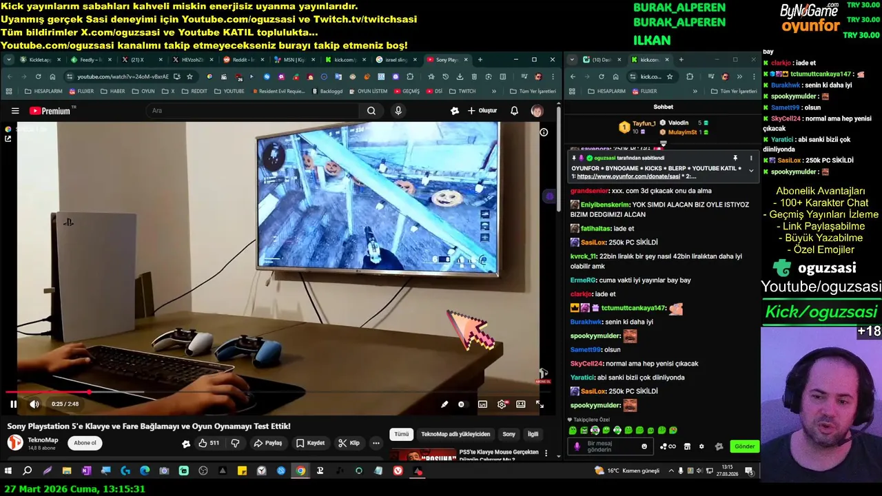
Task: Reload the YouTube page
Action: click(38, 76)
